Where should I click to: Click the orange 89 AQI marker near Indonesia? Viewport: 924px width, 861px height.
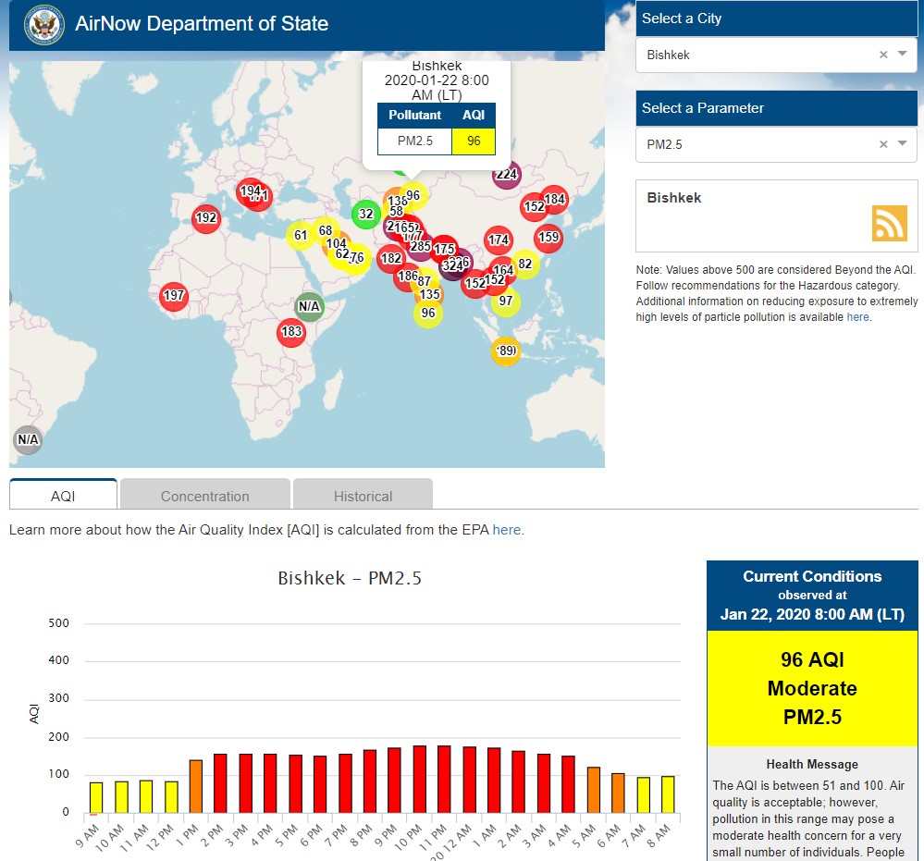tap(505, 351)
